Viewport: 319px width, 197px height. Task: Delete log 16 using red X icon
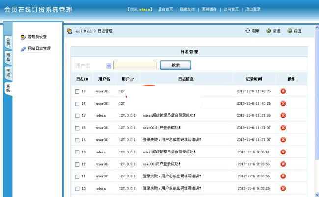(283, 116)
